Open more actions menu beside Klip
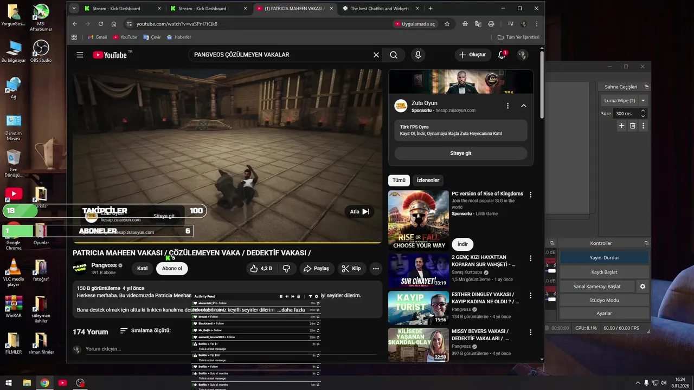This screenshot has width=694, height=390. (376, 269)
